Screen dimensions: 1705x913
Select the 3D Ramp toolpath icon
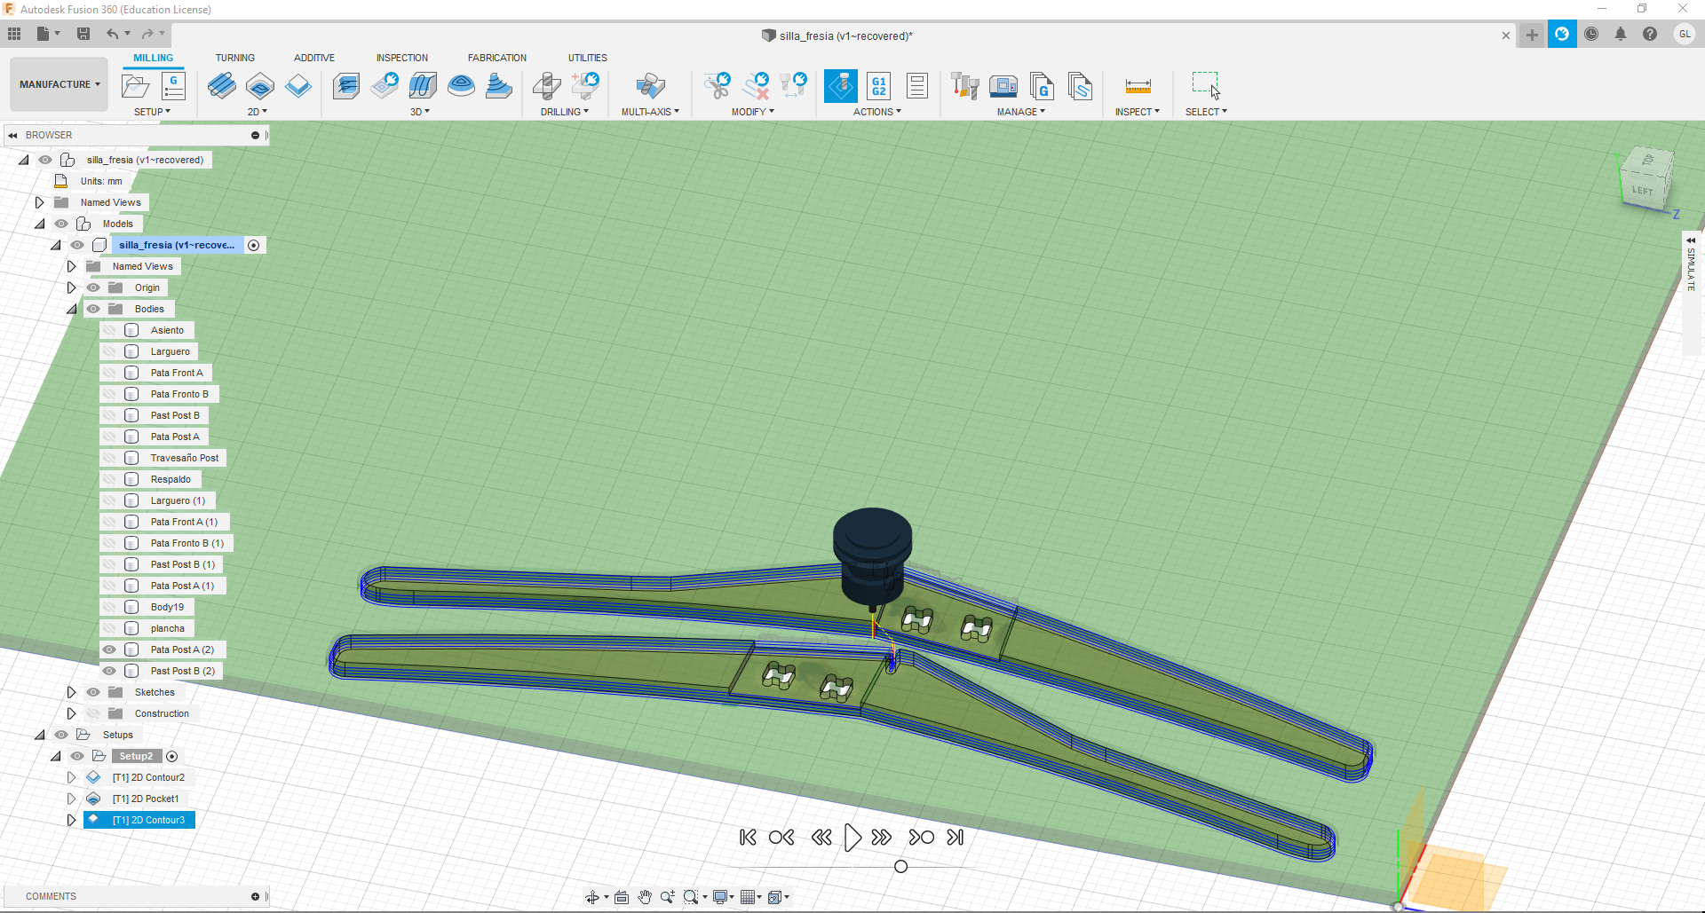[499, 86]
